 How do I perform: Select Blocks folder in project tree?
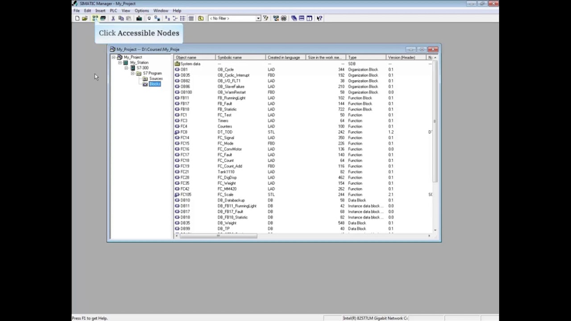coord(155,84)
